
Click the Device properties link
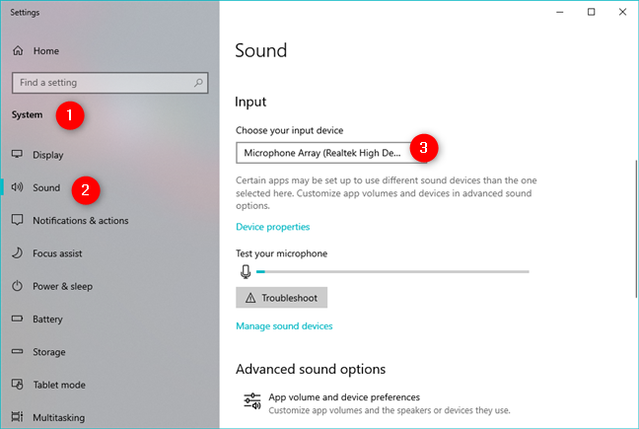click(272, 227)
